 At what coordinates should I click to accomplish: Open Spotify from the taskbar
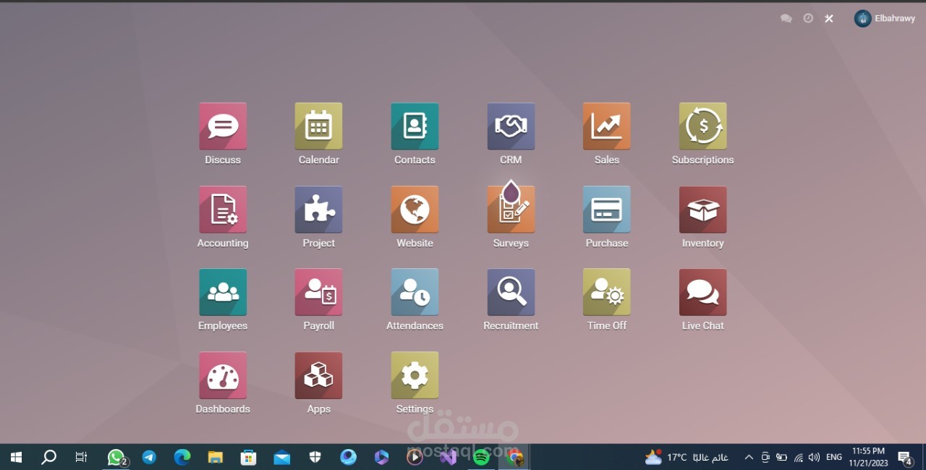pyautogui.click(x=482, y=457)
